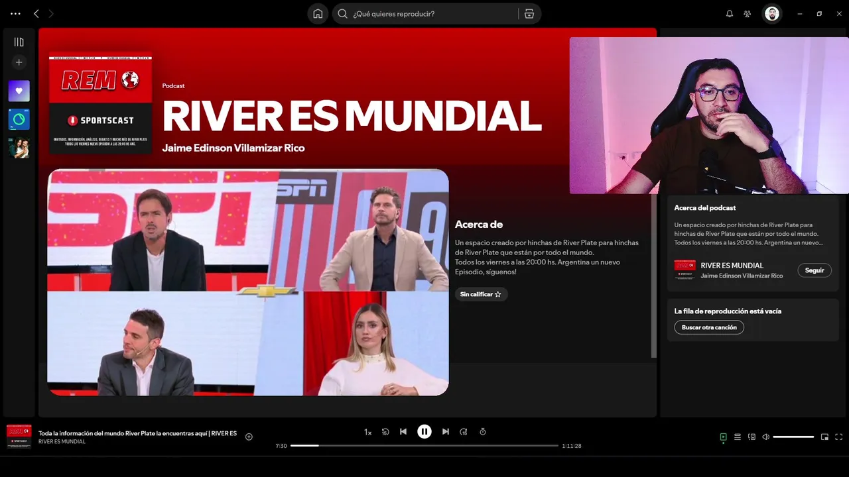The height and width of the screenshot is (477, 849).
Task: Open the Home page icon
Action: (318, 14)
